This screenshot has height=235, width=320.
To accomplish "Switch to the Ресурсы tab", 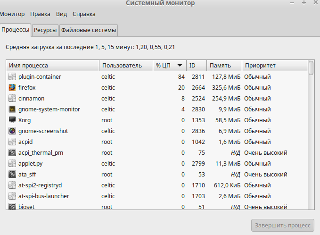I will pyautogui.click(x=45, y=30).
